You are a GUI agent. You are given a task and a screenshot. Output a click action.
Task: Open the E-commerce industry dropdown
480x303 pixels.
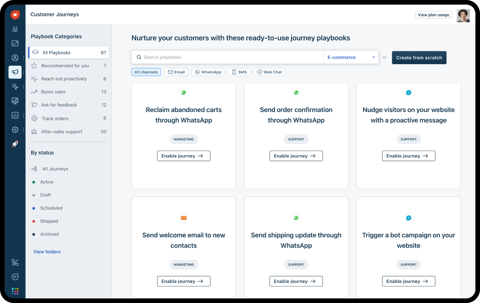click(351, 57)
